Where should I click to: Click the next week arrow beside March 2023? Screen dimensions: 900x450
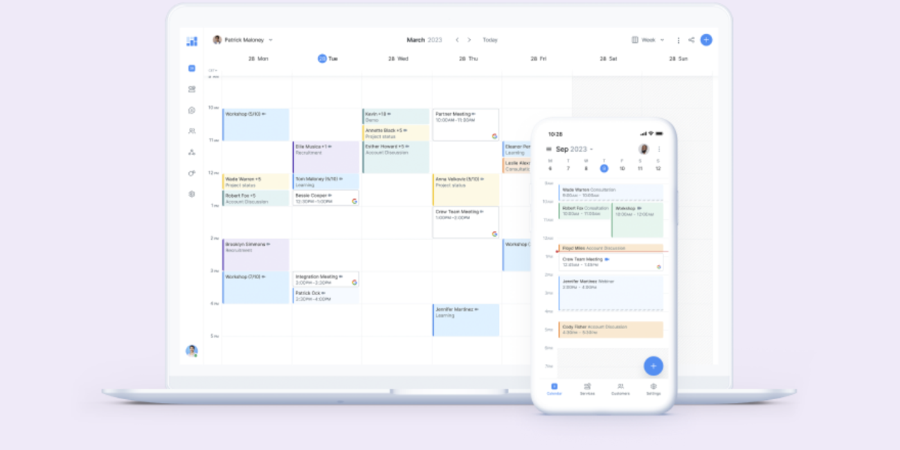coord(469,39)
